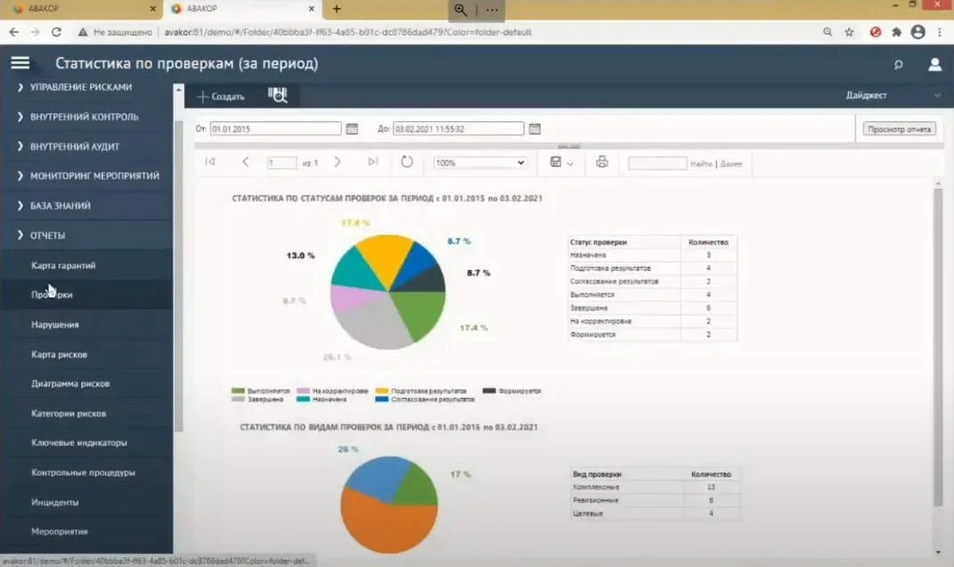Click the teal Назначена legend swatch
This screenshot has width=954, height=567.
303,399
